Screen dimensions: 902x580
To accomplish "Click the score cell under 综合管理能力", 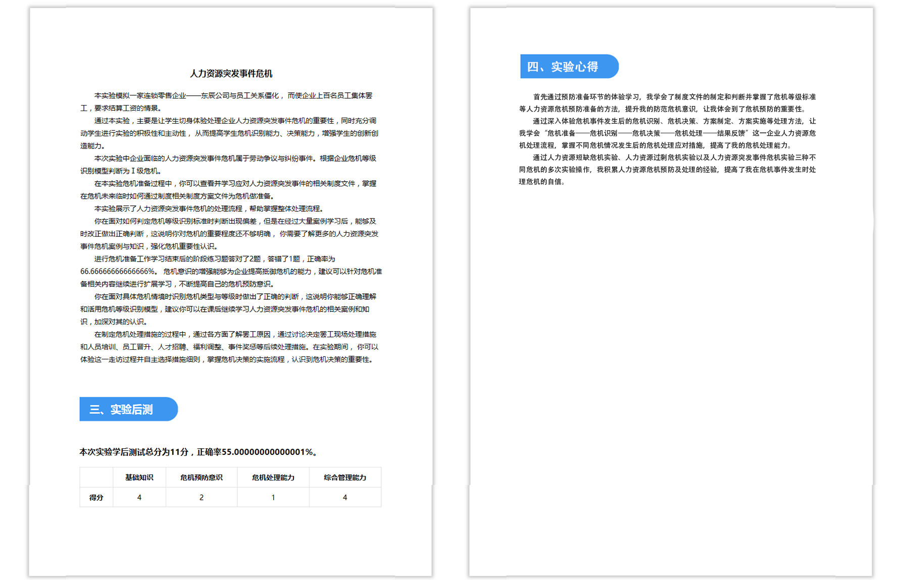I will click(344, 498).
